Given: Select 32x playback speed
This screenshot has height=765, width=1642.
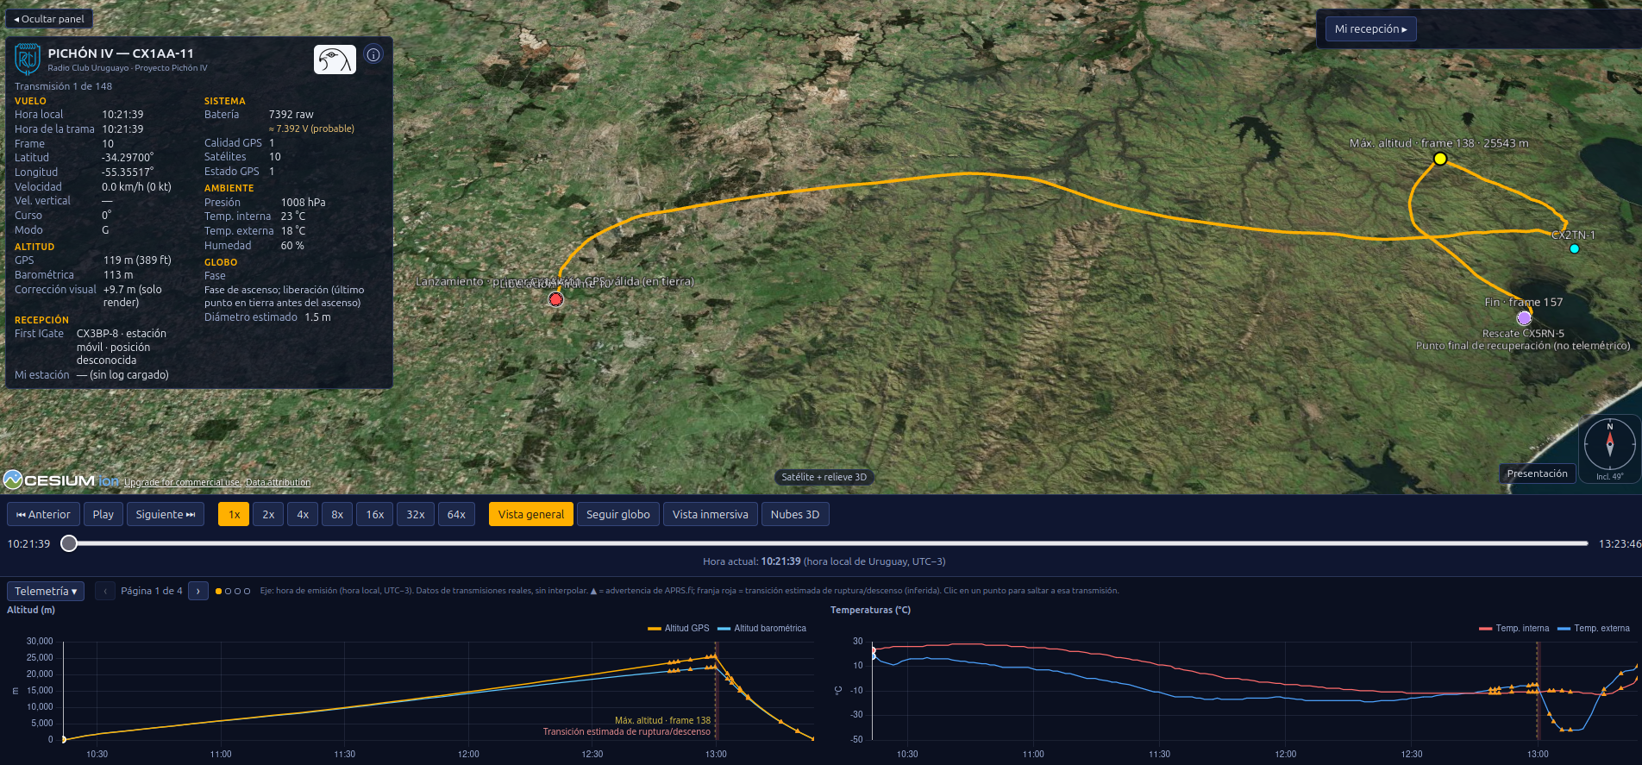Looking at the screenshot, I should coord(416,514).
